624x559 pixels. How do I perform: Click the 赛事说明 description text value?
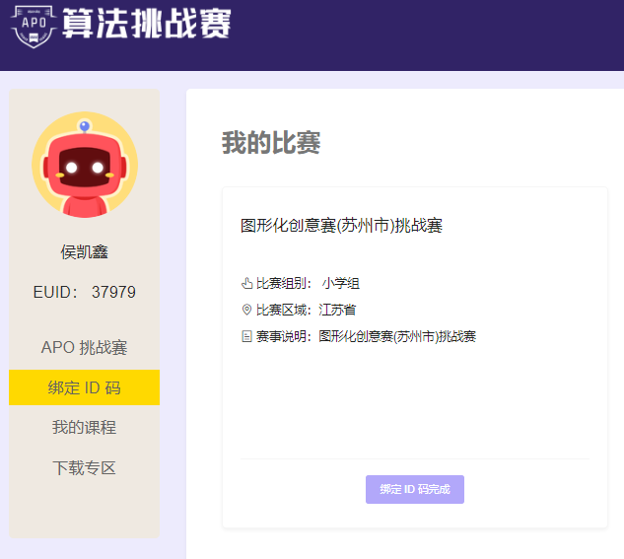397,337
